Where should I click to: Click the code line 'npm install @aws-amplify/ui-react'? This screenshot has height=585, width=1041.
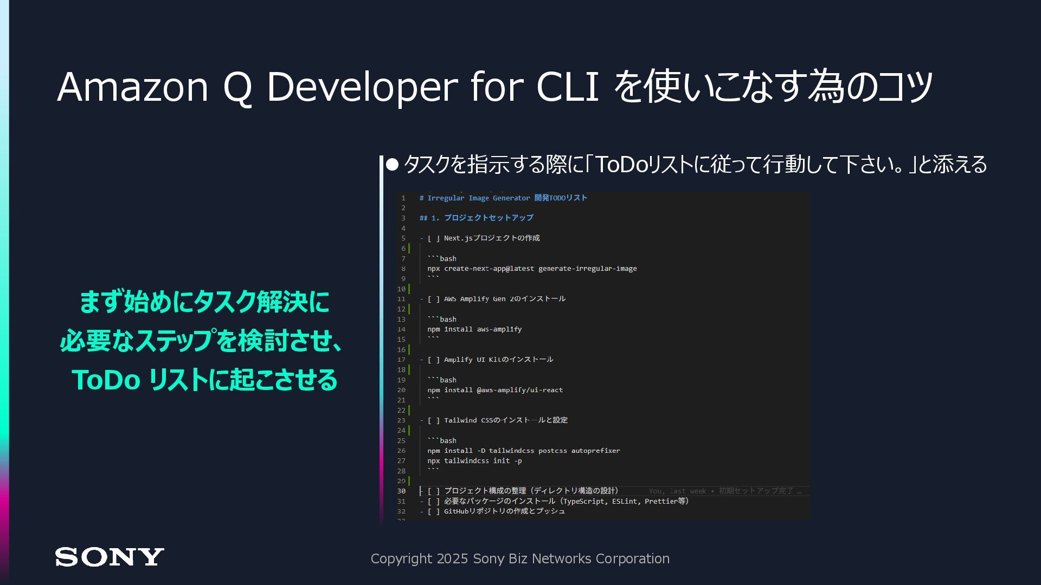(495, 390)
